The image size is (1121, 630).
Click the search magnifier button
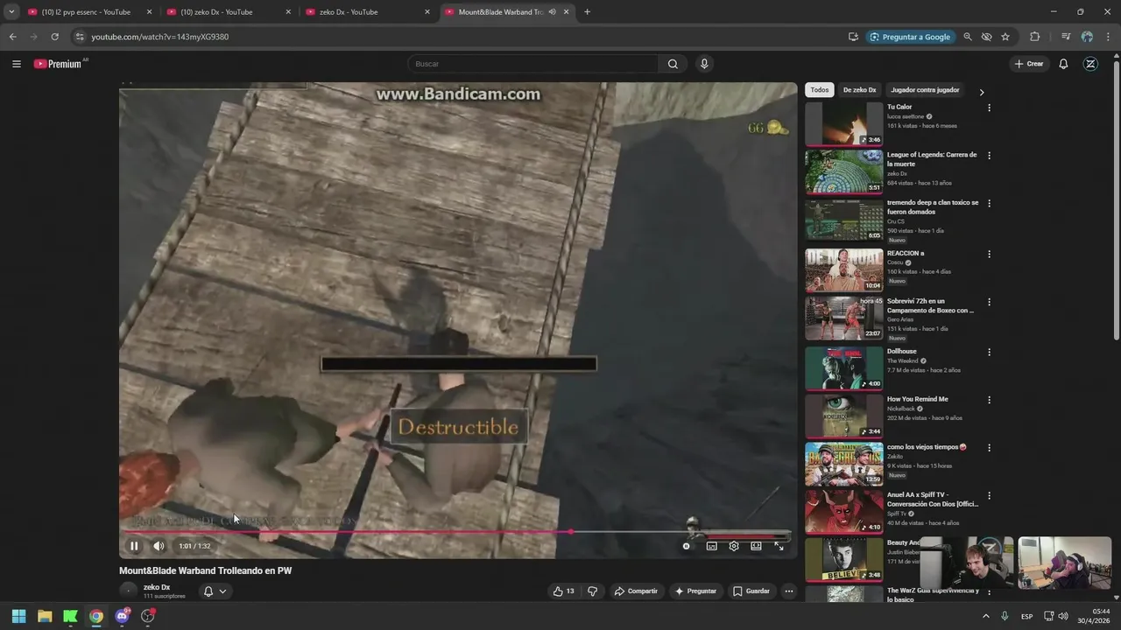click(673, 64)
